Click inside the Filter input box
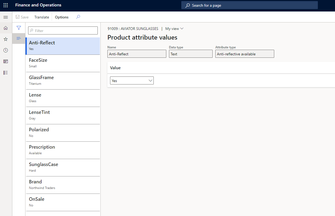The image size is (335, 216). click(63, 30)
